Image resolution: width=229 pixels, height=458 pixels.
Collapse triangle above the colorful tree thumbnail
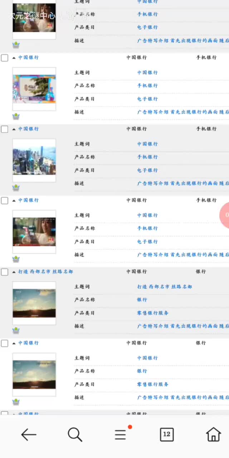pos(14,58)
